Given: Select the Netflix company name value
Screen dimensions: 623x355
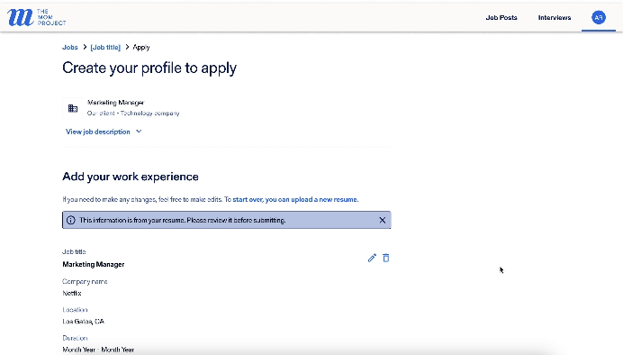Looking at the screenshot, I should [72, 294].
